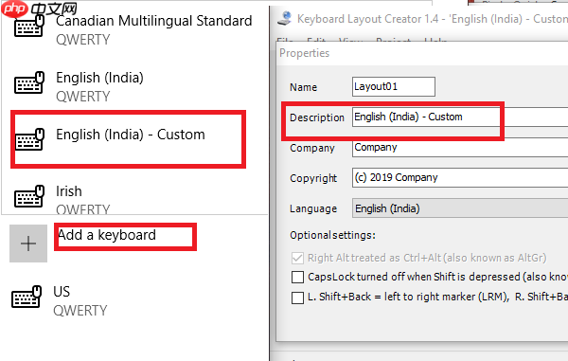Image resolution: width=568 pixels, height=361 pixels.
Task: Click the Name field containing Layout01
Action: 394,86
